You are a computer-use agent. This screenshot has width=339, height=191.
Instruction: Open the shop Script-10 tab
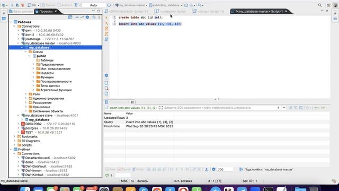coord(209,11)
